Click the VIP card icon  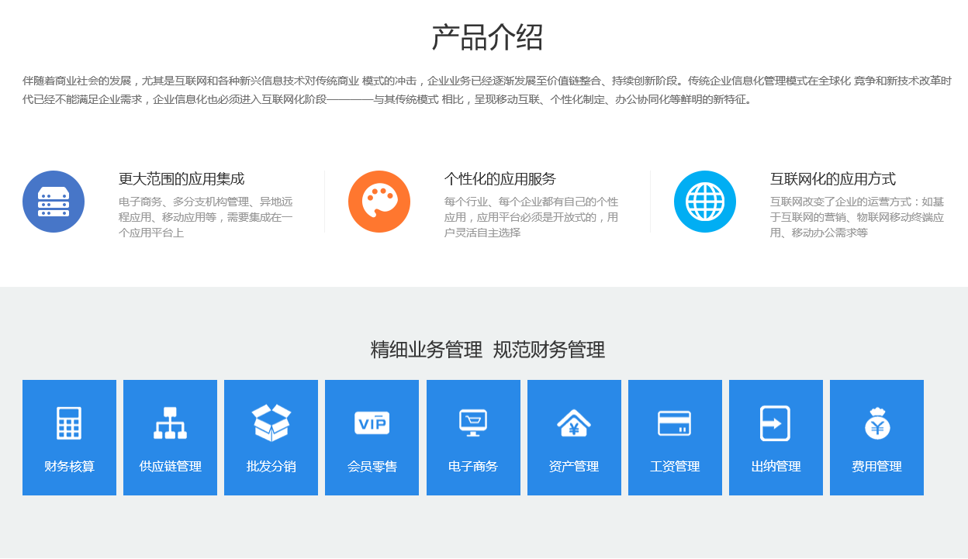pos(372,423)
